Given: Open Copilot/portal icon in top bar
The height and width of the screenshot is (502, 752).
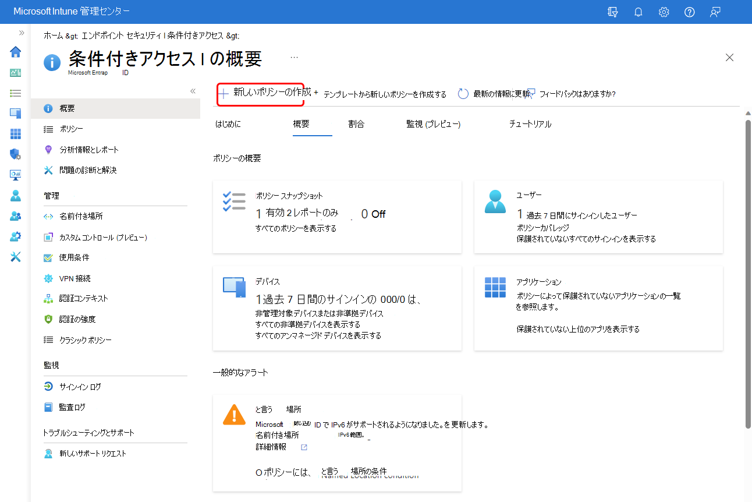Looking at the screenshot, I should [x=612, y=12].
